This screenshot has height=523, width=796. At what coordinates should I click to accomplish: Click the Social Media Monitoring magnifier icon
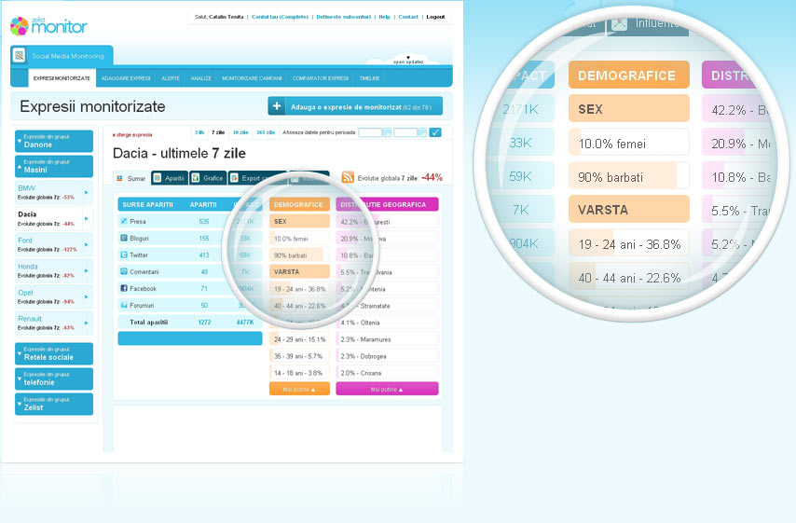click(x=20, y=55)
